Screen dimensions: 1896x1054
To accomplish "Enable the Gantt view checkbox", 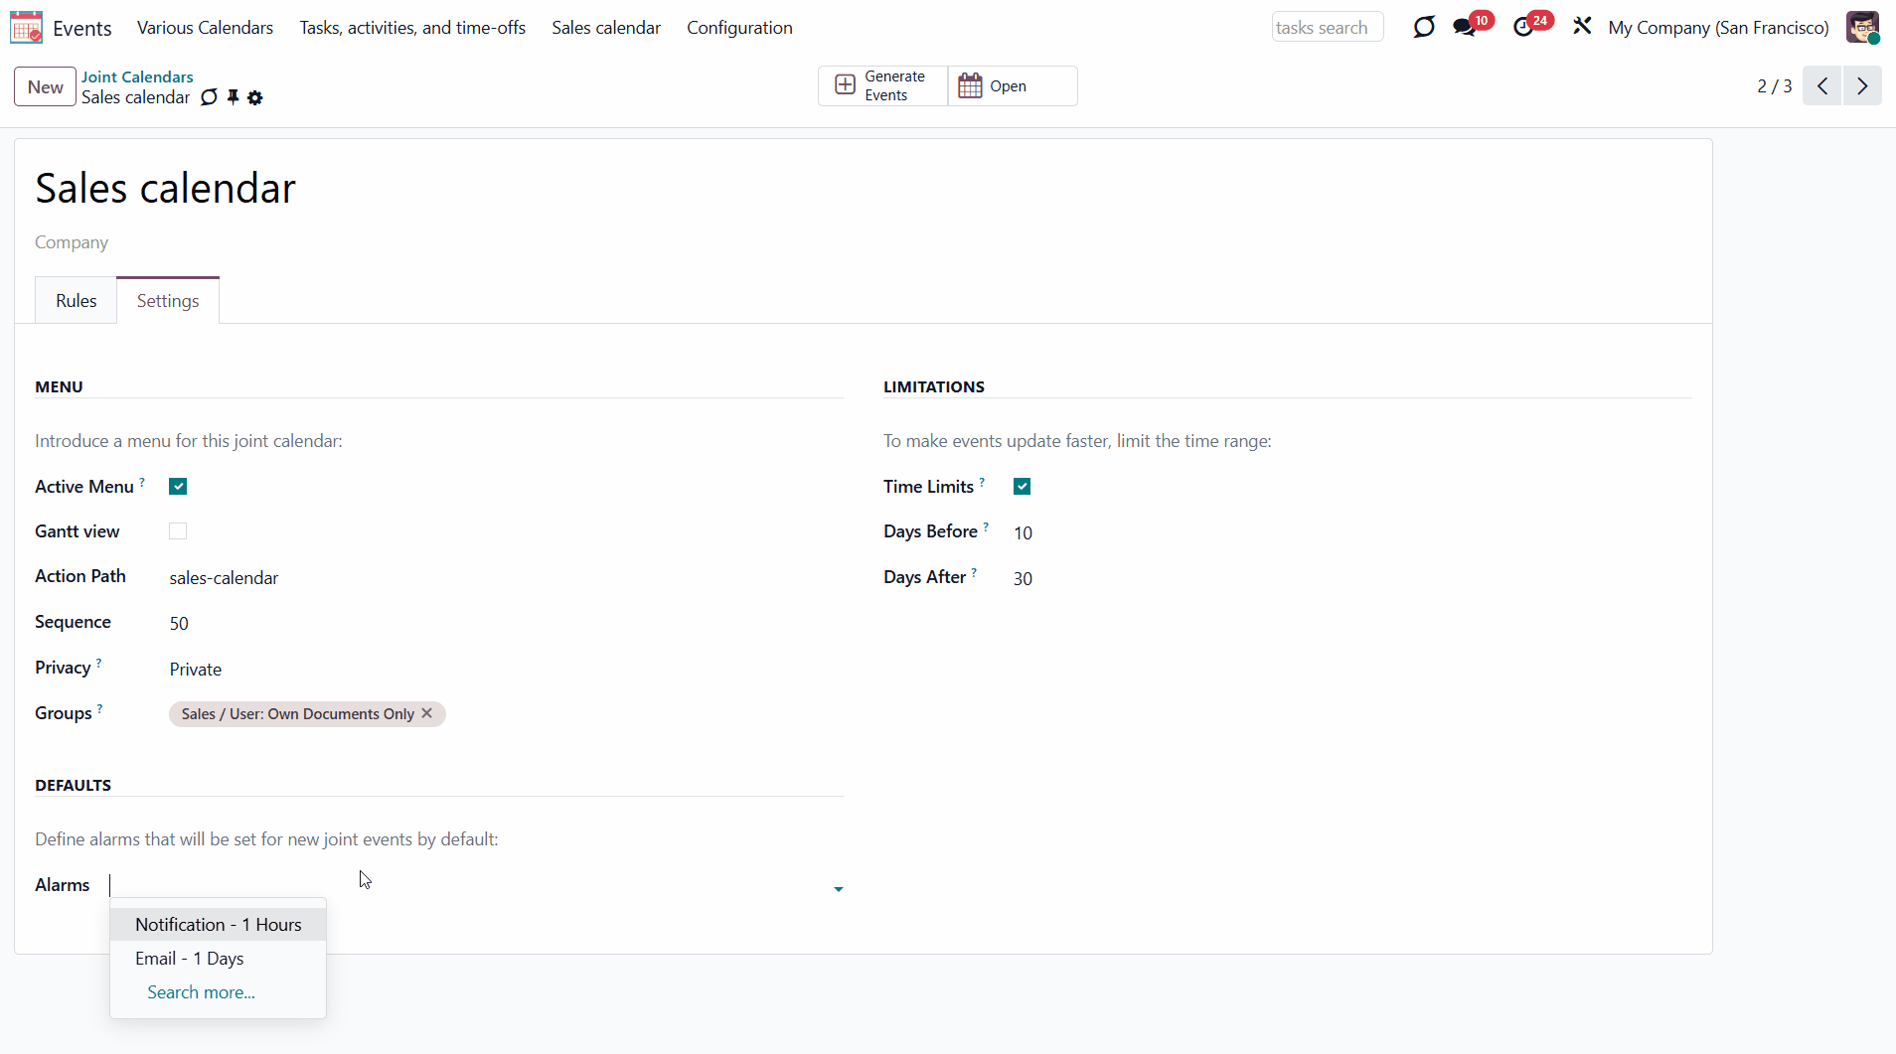I will (178, 531).
